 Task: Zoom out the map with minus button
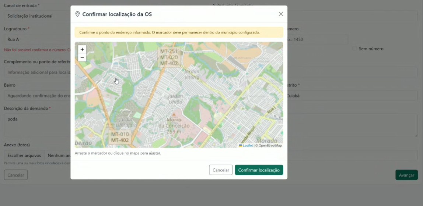(x=82, y=57)
